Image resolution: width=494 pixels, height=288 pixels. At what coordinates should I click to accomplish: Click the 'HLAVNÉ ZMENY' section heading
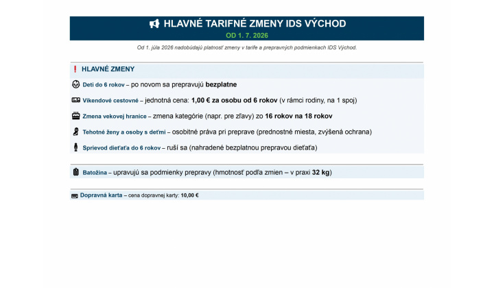[108, 69]
